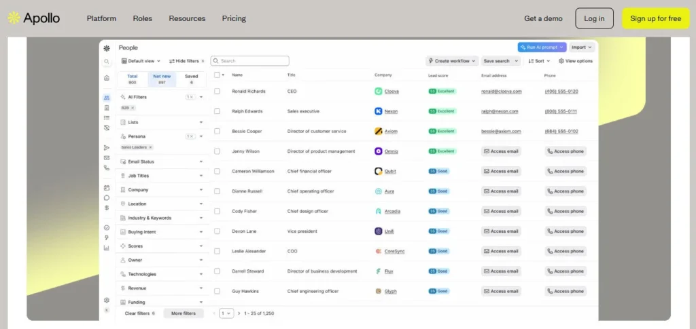Viewport: 696px width, 329px height.
Task: Open Meetings calendar icon in sidebar
Action: pyautogui.click(x=107, y=188)
